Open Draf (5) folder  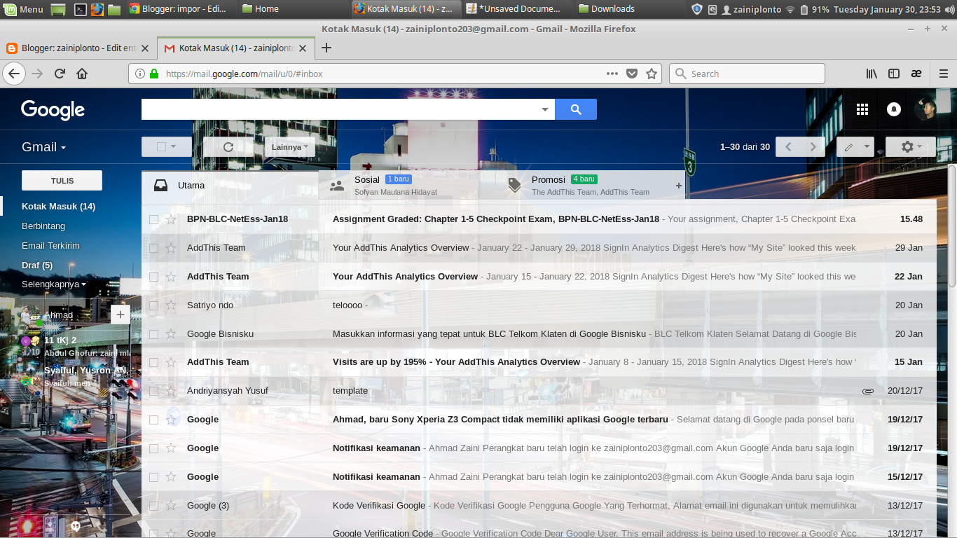coord(37,265)
